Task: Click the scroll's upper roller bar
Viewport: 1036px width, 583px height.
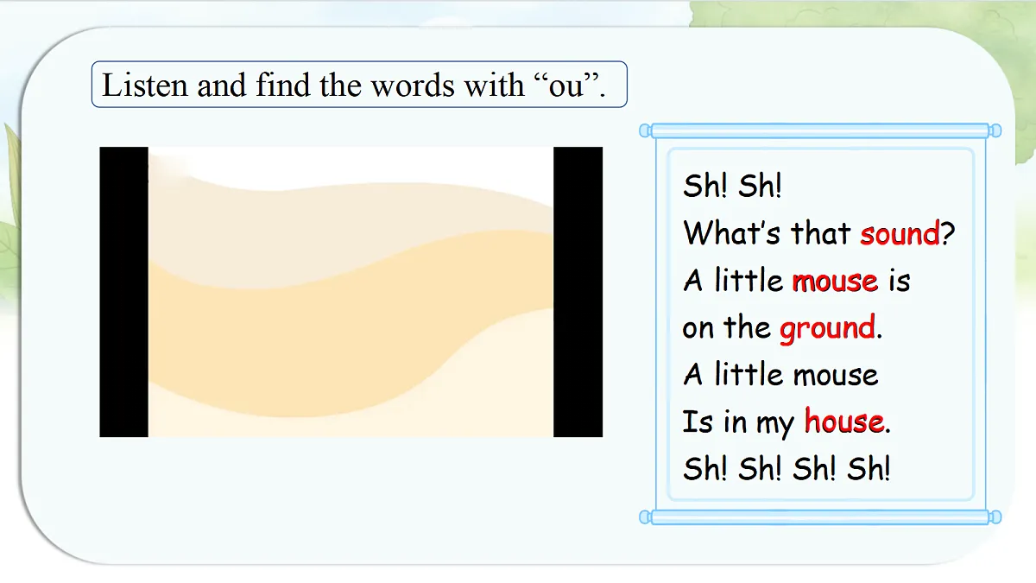Action: coord(820,130)
